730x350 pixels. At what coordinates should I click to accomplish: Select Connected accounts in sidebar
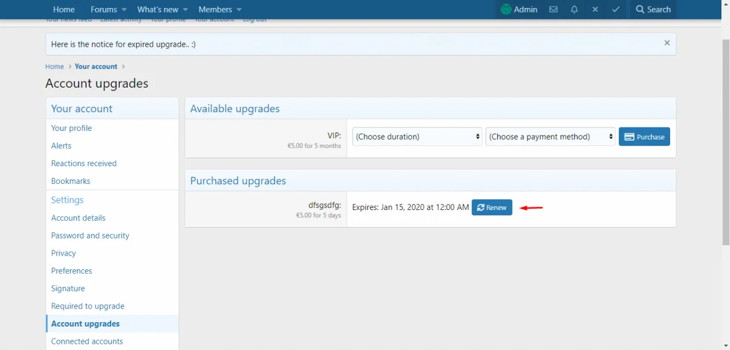pyautogui.click(x=87, y=341)
